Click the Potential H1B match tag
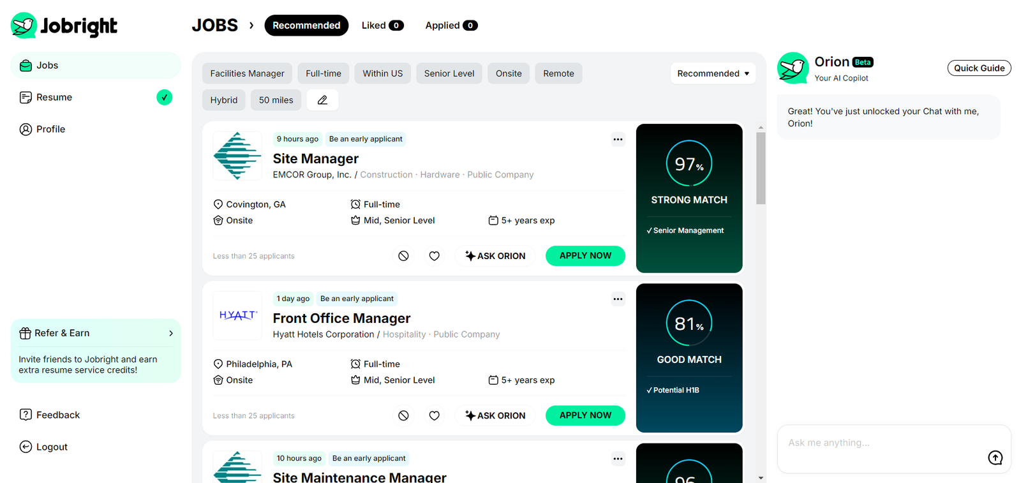This screenshot has width=1021, height=483. tap(673, 390)
